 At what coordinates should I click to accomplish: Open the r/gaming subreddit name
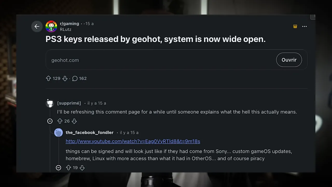(x=69, y=24)
